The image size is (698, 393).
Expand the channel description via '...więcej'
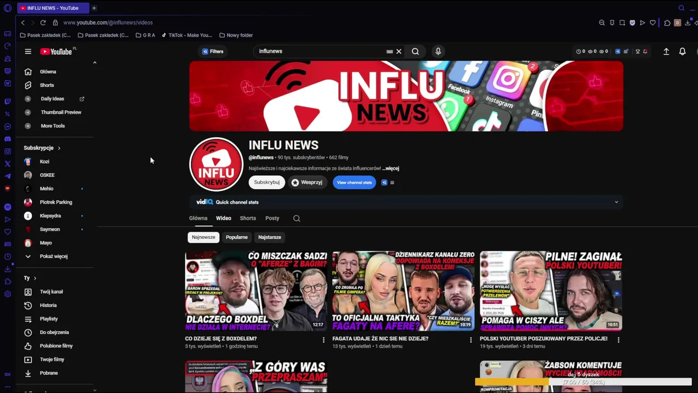tap(390, 169)
